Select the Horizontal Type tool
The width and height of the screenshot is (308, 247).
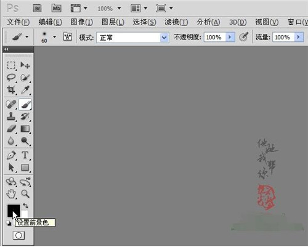click(x=25, y=155)
